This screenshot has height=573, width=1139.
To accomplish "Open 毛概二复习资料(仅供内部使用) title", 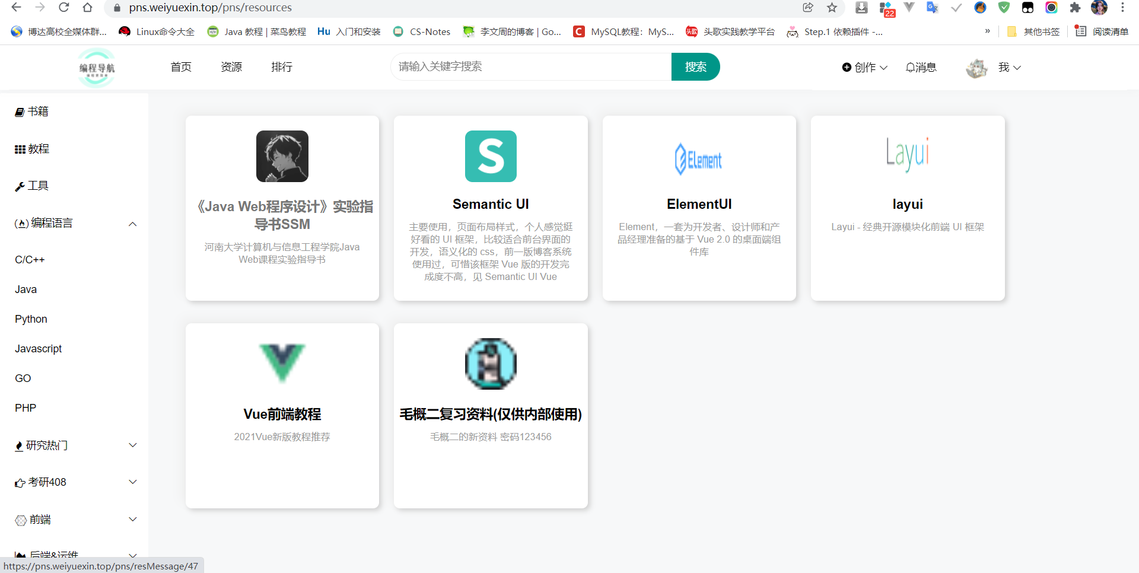I will pyautogui.click(x=491, y=414).
